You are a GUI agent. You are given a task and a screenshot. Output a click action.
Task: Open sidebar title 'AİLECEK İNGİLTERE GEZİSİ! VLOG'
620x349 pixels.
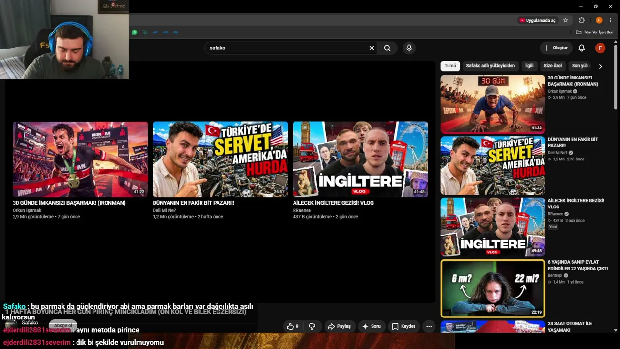pos(576,204)
